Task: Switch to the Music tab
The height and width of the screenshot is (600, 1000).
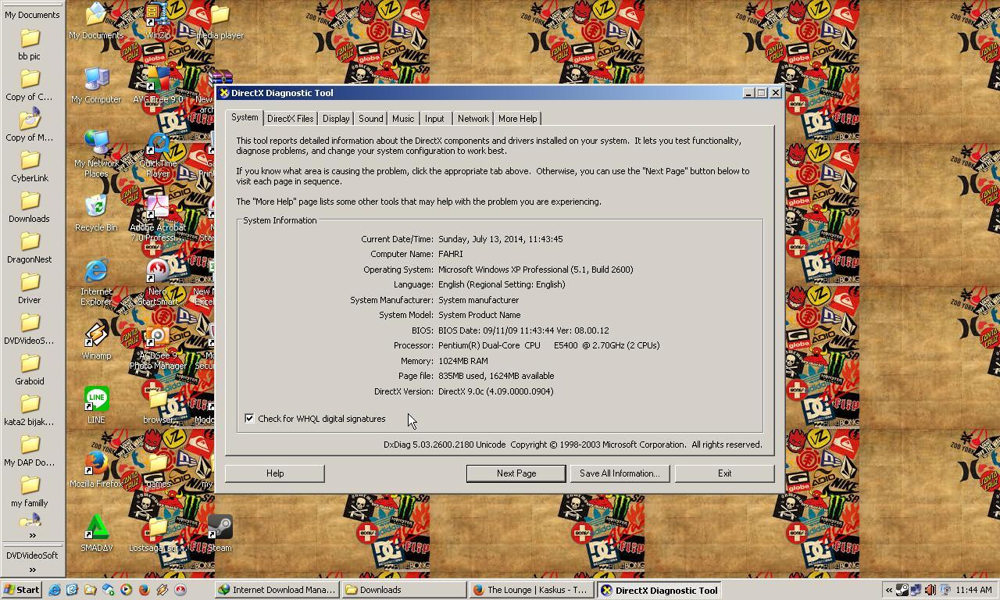Action: tap(403, 119)
